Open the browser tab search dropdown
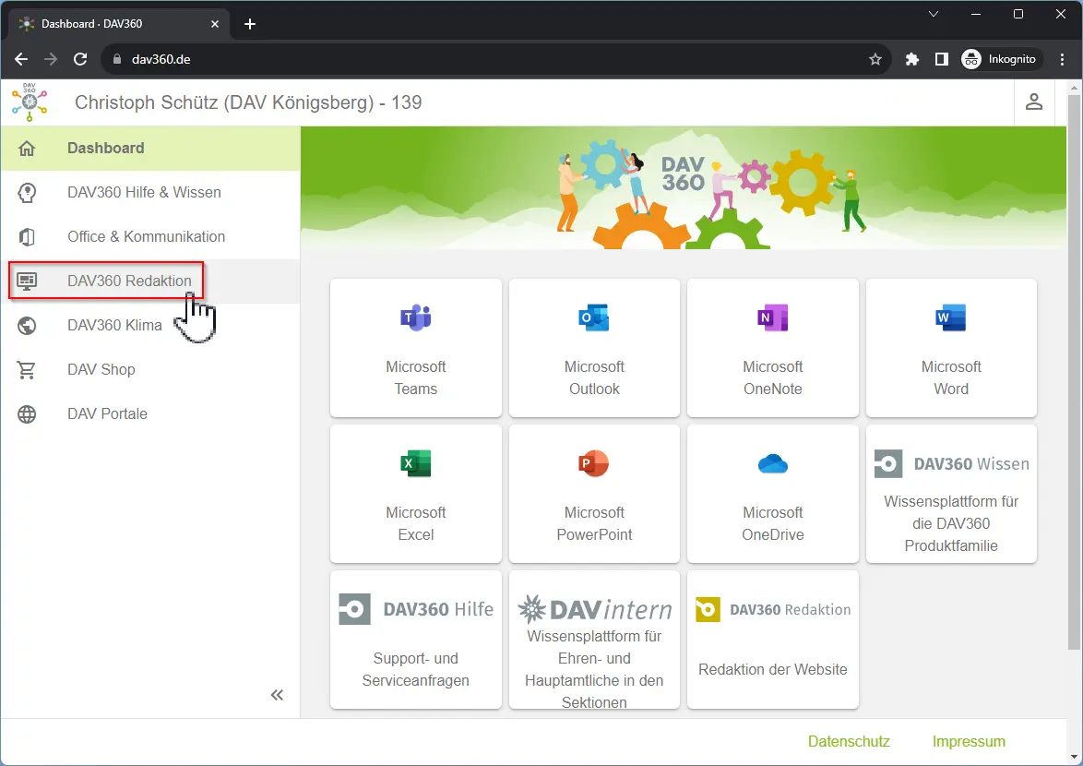Image resolution: width=1083 pixels, height=766 pixels. [934, 14]
